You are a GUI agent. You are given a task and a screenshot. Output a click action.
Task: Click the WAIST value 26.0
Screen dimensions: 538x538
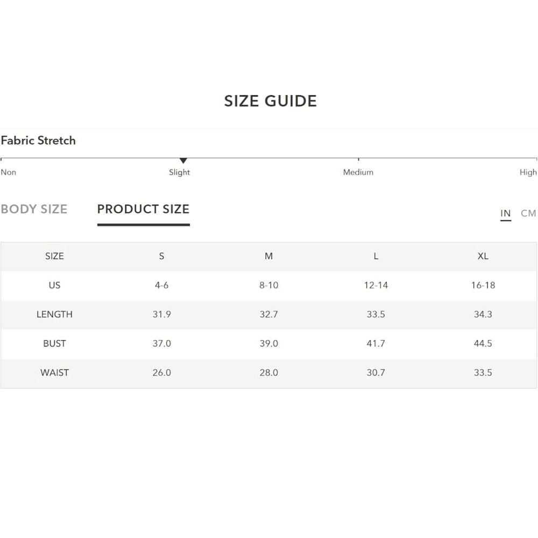(x=161, y=373)
